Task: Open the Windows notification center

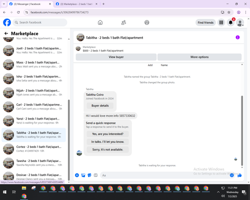Action: pos(244,192)
